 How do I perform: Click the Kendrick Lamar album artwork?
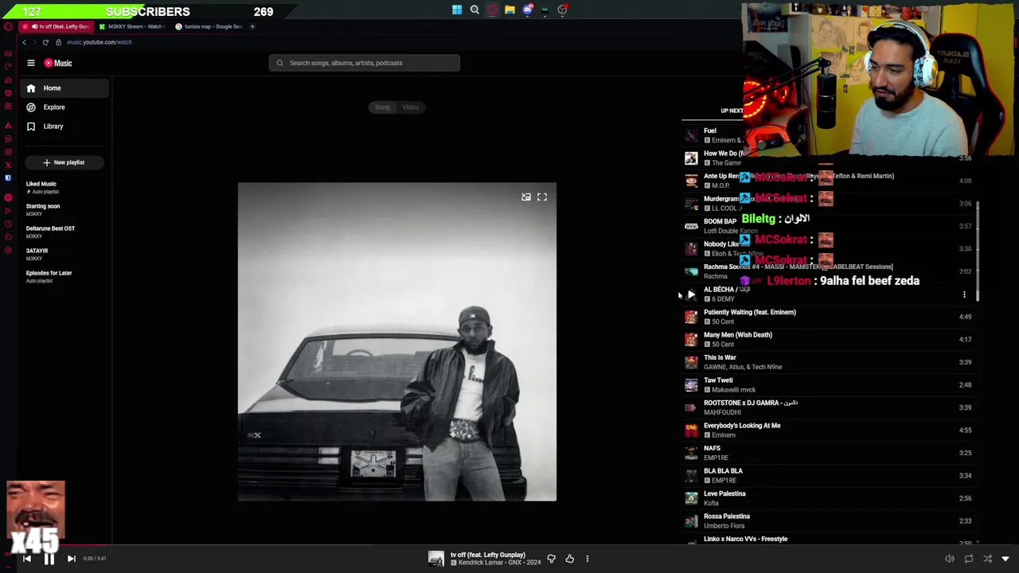(x=397, y=342)
